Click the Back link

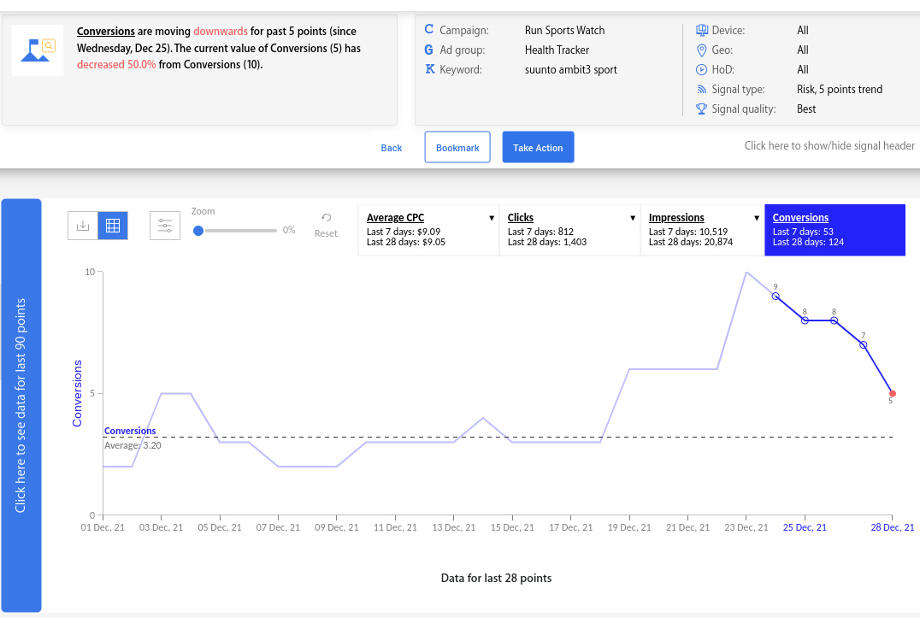pyautogui.click(x=392, y=148)
